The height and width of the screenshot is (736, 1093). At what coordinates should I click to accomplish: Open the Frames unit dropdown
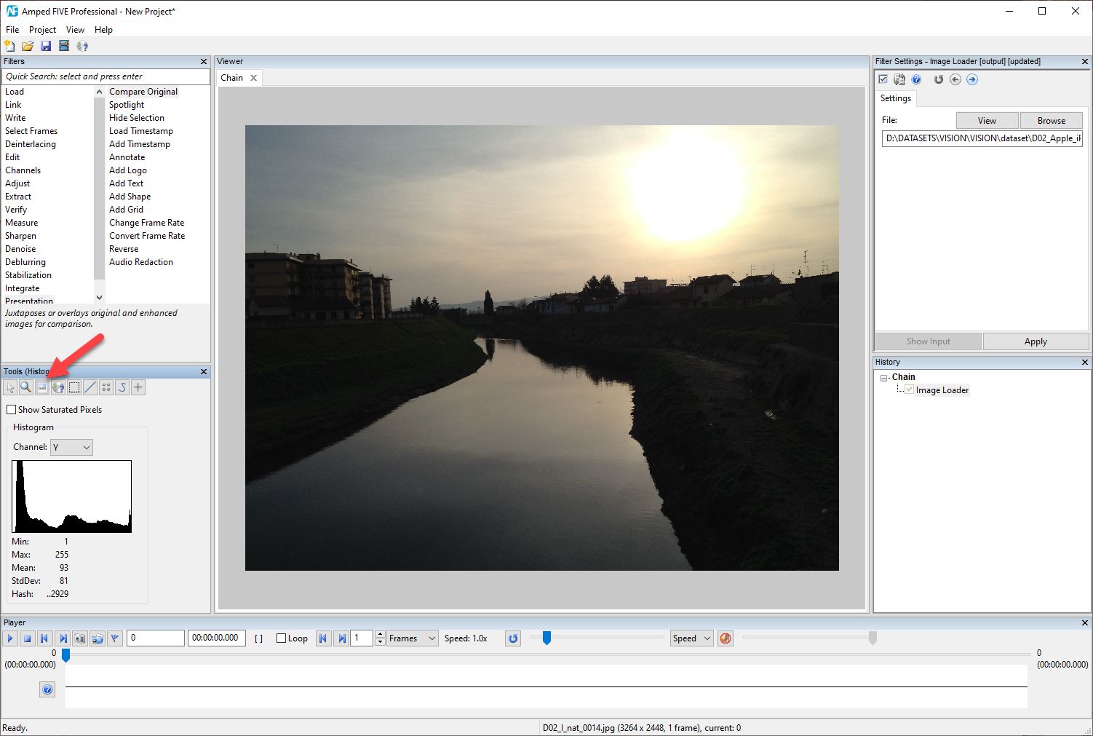click(x=412, y=638)
